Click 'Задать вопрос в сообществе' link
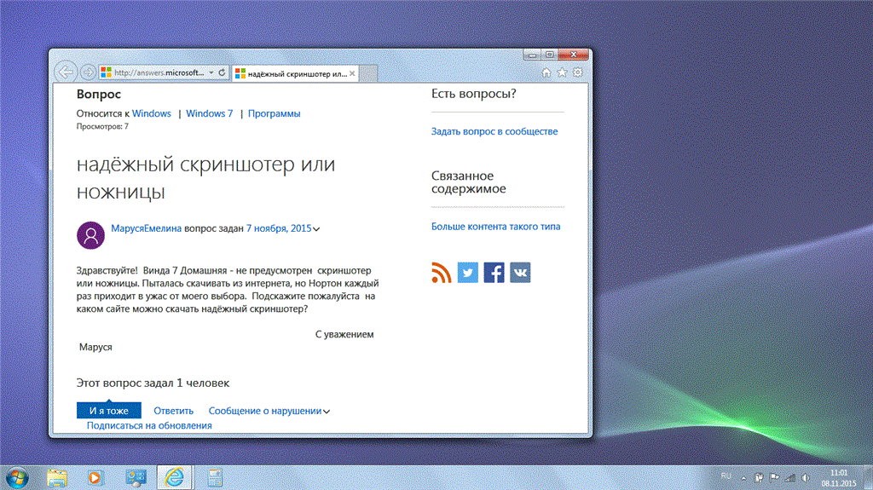The width and height of the screenshot is (873, 490). [x=494, y=131]
